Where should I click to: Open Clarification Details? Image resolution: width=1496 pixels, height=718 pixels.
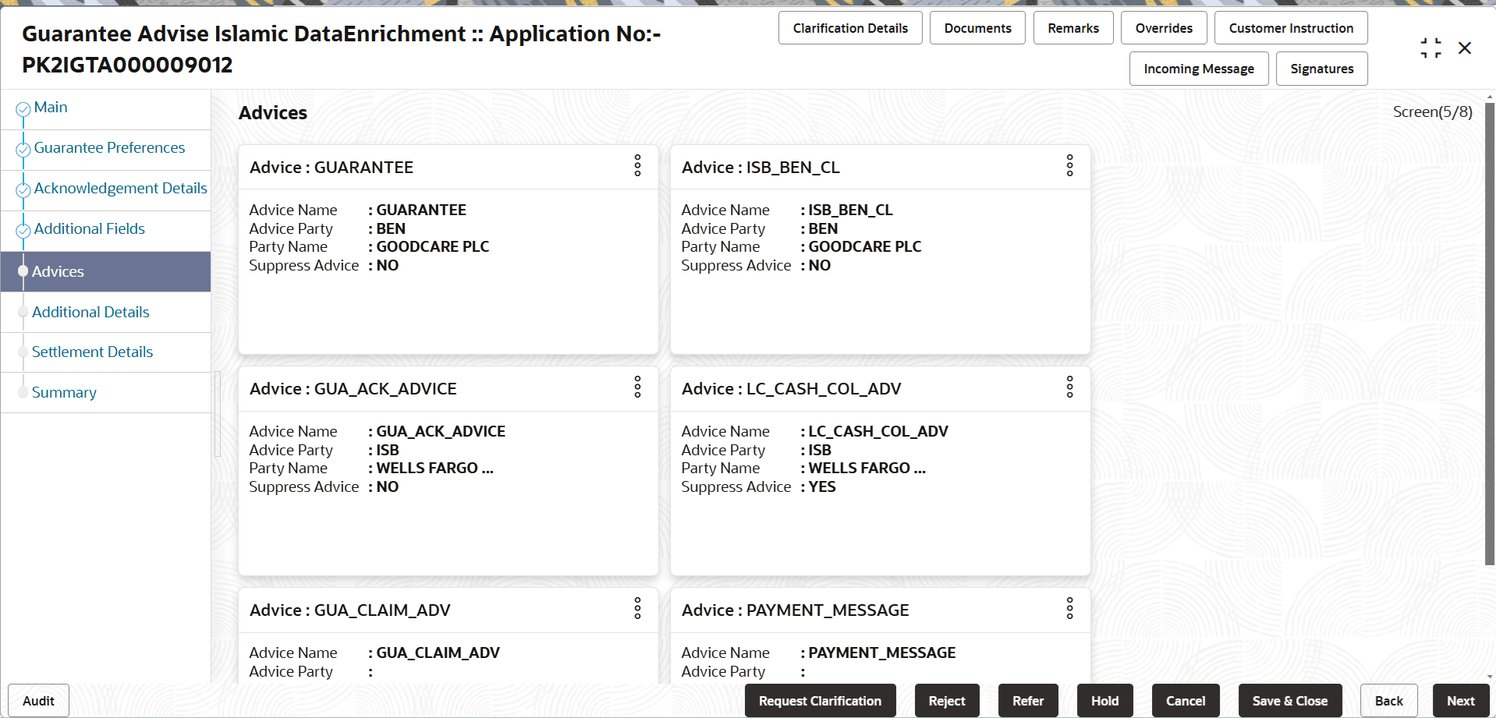click(850, 28)
